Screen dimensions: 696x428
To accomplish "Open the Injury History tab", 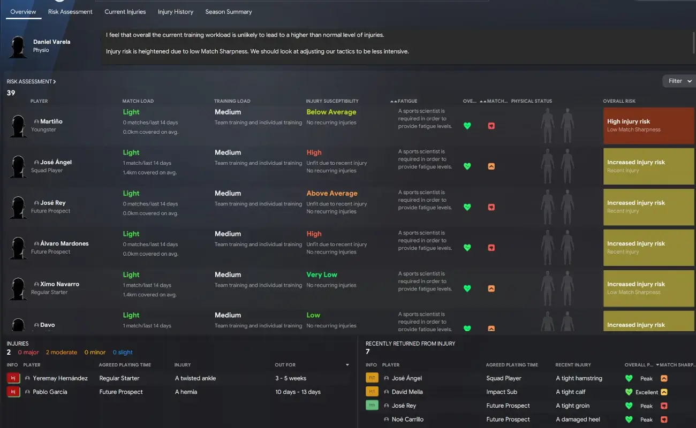I will [x=176, y=12].
